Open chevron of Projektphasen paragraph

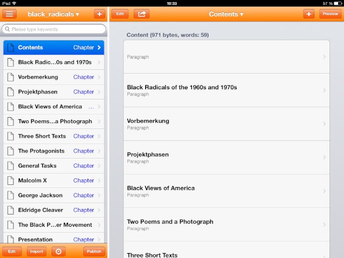325,157
